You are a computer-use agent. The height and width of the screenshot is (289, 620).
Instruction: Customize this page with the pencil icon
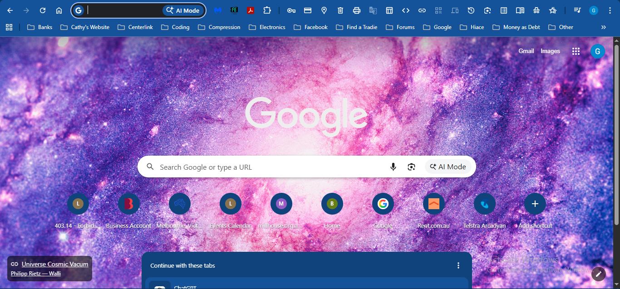click(599, 274)
